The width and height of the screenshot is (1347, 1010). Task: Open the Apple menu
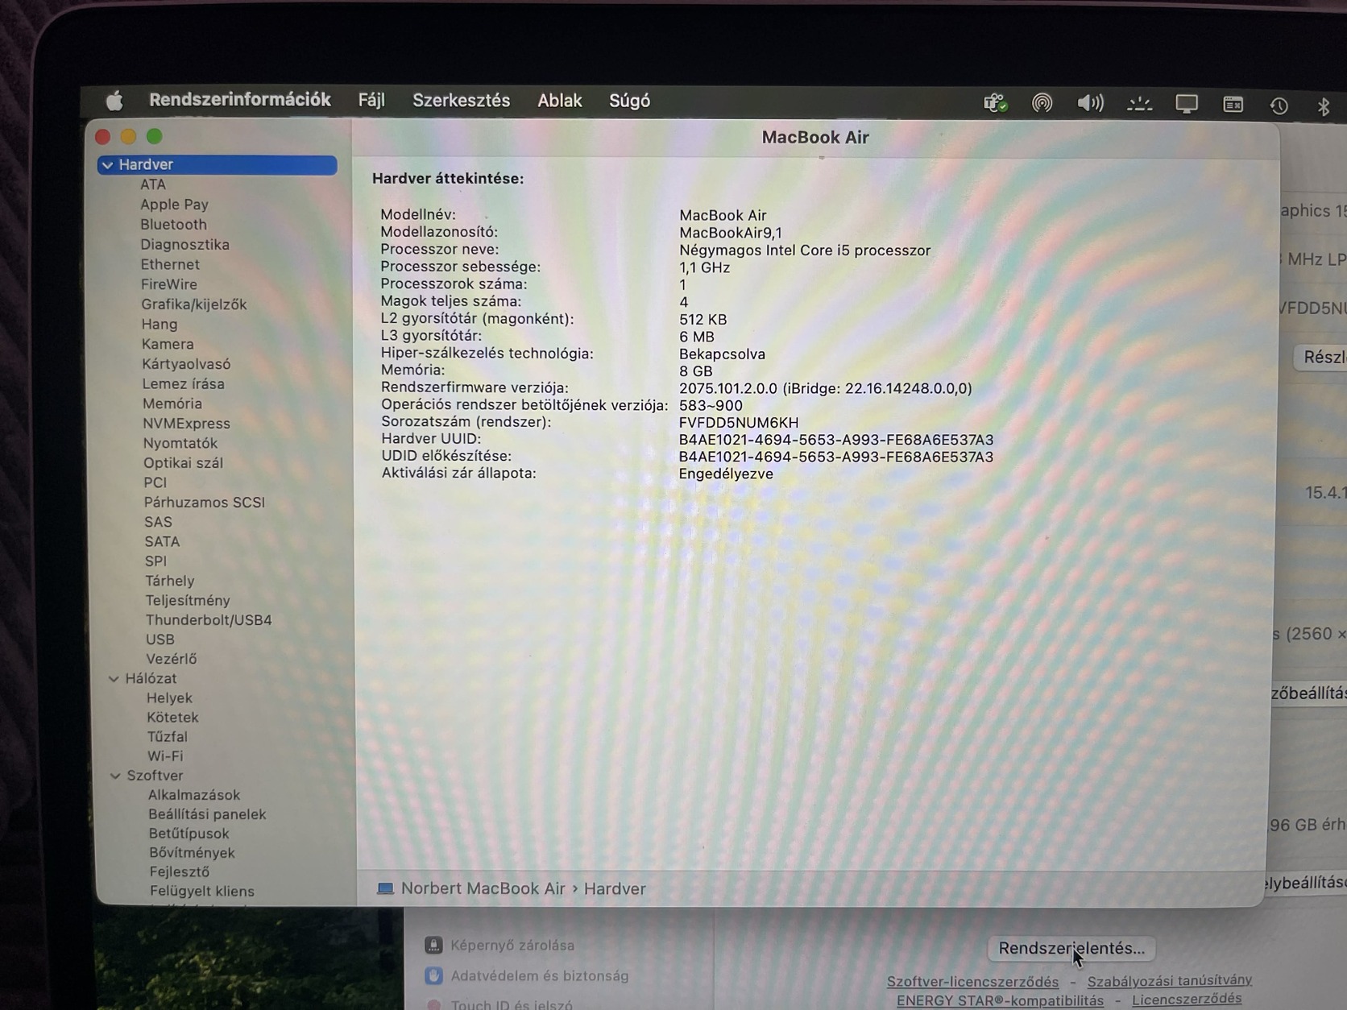coord(114,101)
